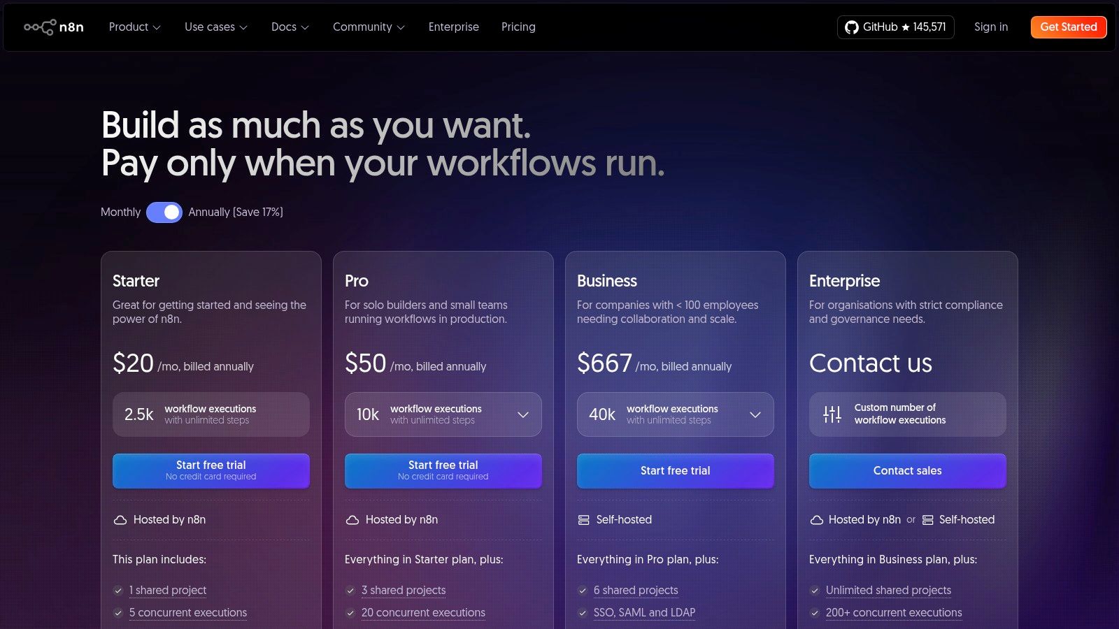The image size is (1119, 629).
Task: Click Everything in Business plan, plus:
Action: click(893, 560)
